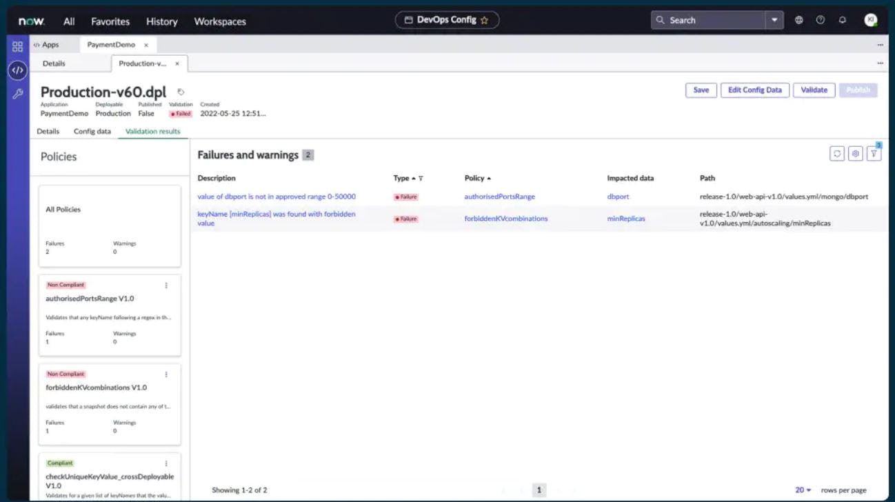Viewport: 895px width, 502px height.
Task: Switch to the Config data tab
Action: tap(92, 131)
